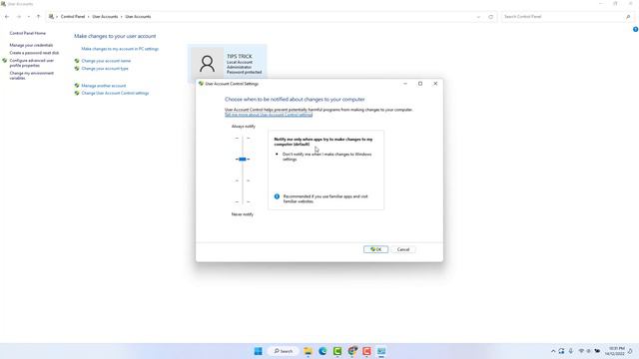This screenshot has height=359, width=639.
Task: Close the User Account Control Settings dialog
Action: tap(435, 84)
